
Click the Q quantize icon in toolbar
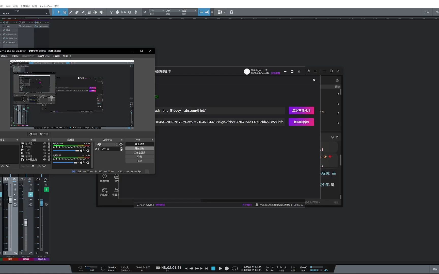point(130,12)
